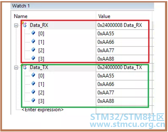This screenshot has width=168, height=132.
Task: Click the Name column header
Action: tap(20, 16)
